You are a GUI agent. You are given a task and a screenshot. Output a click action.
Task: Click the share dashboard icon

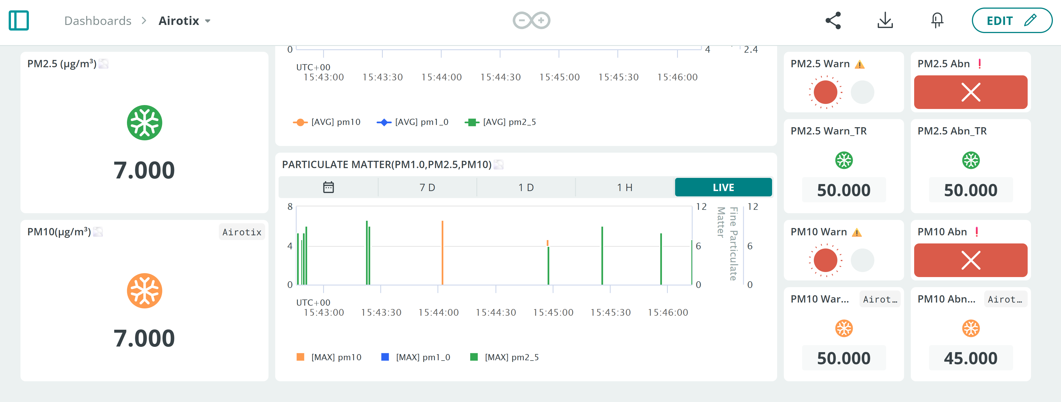tap(833, 20)
